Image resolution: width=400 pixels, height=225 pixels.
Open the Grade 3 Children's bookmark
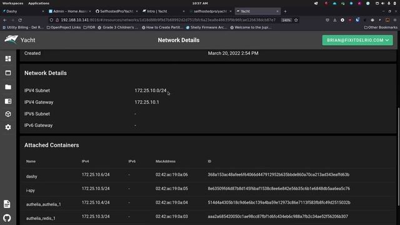point(118,27)
